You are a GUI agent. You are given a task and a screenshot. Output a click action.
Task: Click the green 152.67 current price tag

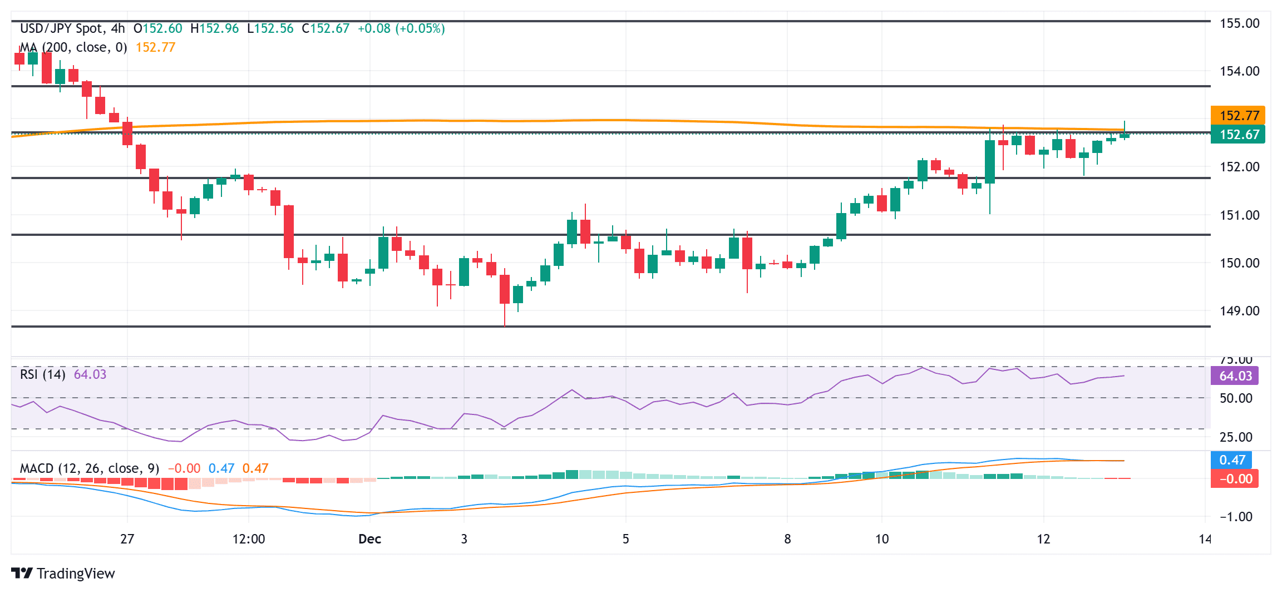tap(1238, 135)
